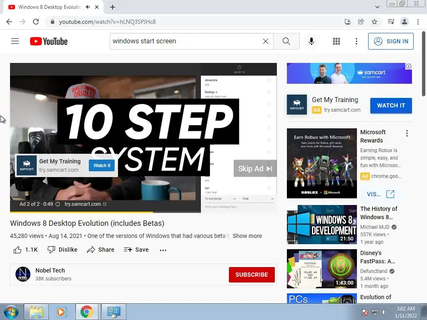Bookmark this page with the star icon
Screen dimensions: 427x320
[374, 22]
